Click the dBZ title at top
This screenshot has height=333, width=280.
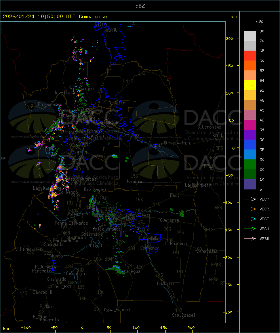140,6
